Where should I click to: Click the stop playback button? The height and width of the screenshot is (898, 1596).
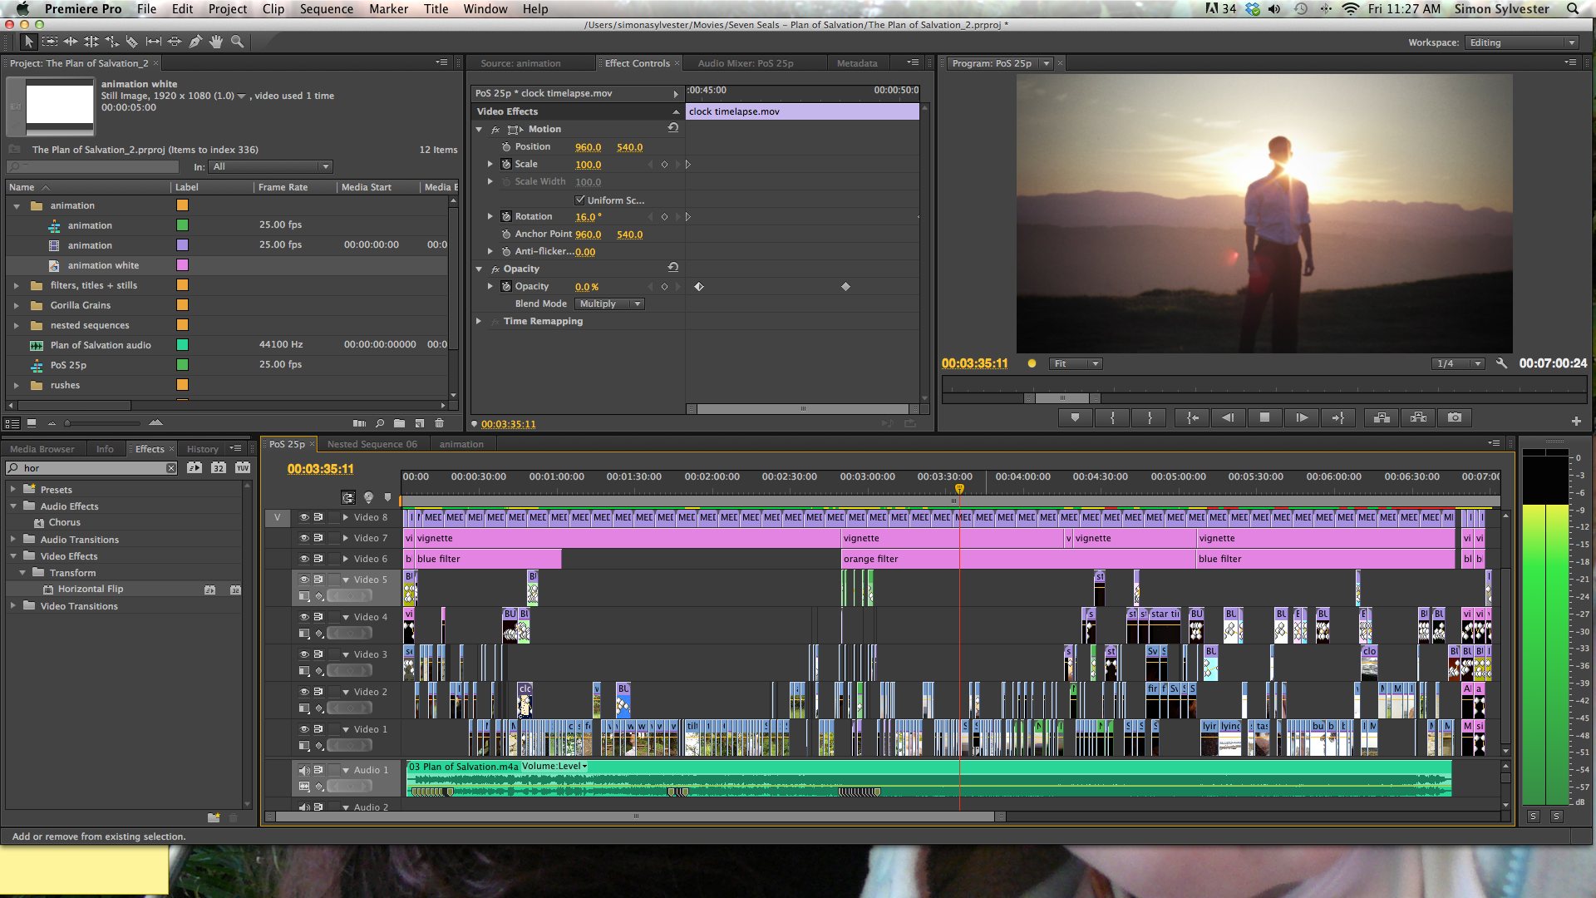[1264, 418]
